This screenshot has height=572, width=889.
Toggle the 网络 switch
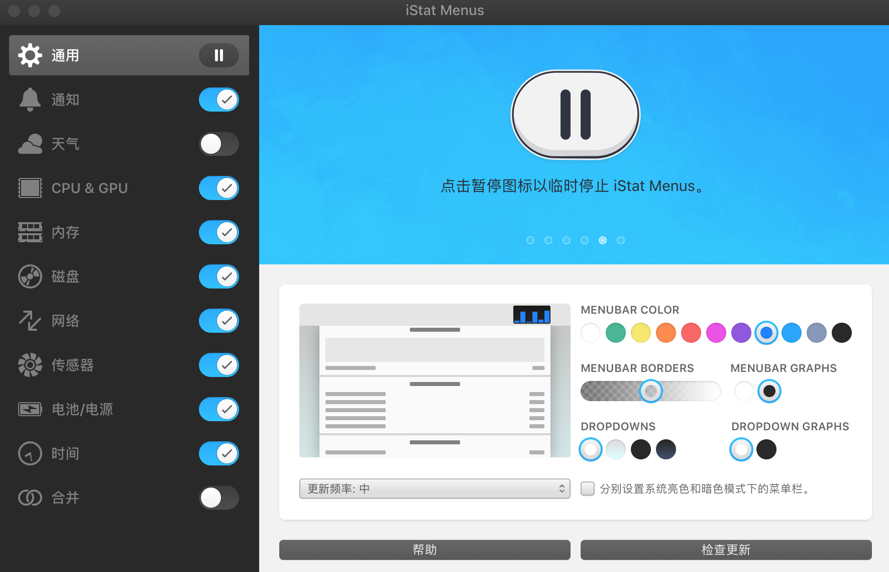[x=219, y=321]
